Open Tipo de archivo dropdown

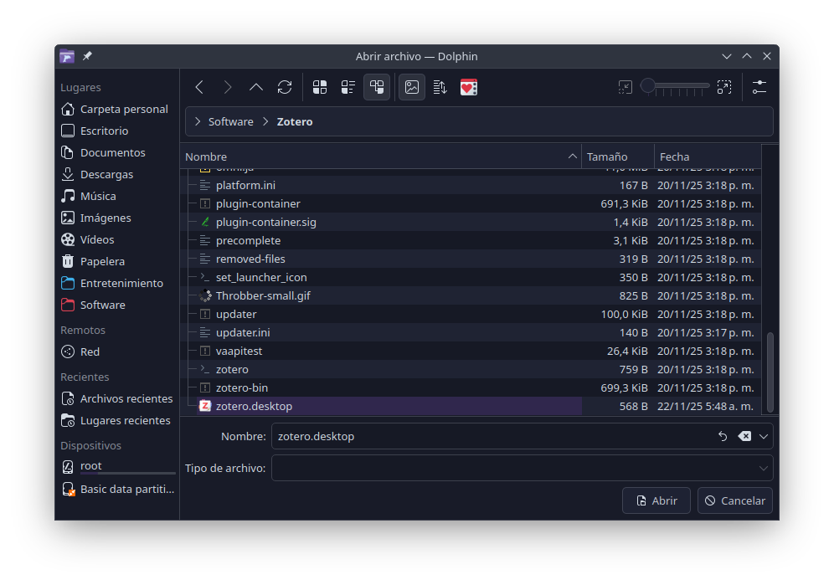click(523, 468)
